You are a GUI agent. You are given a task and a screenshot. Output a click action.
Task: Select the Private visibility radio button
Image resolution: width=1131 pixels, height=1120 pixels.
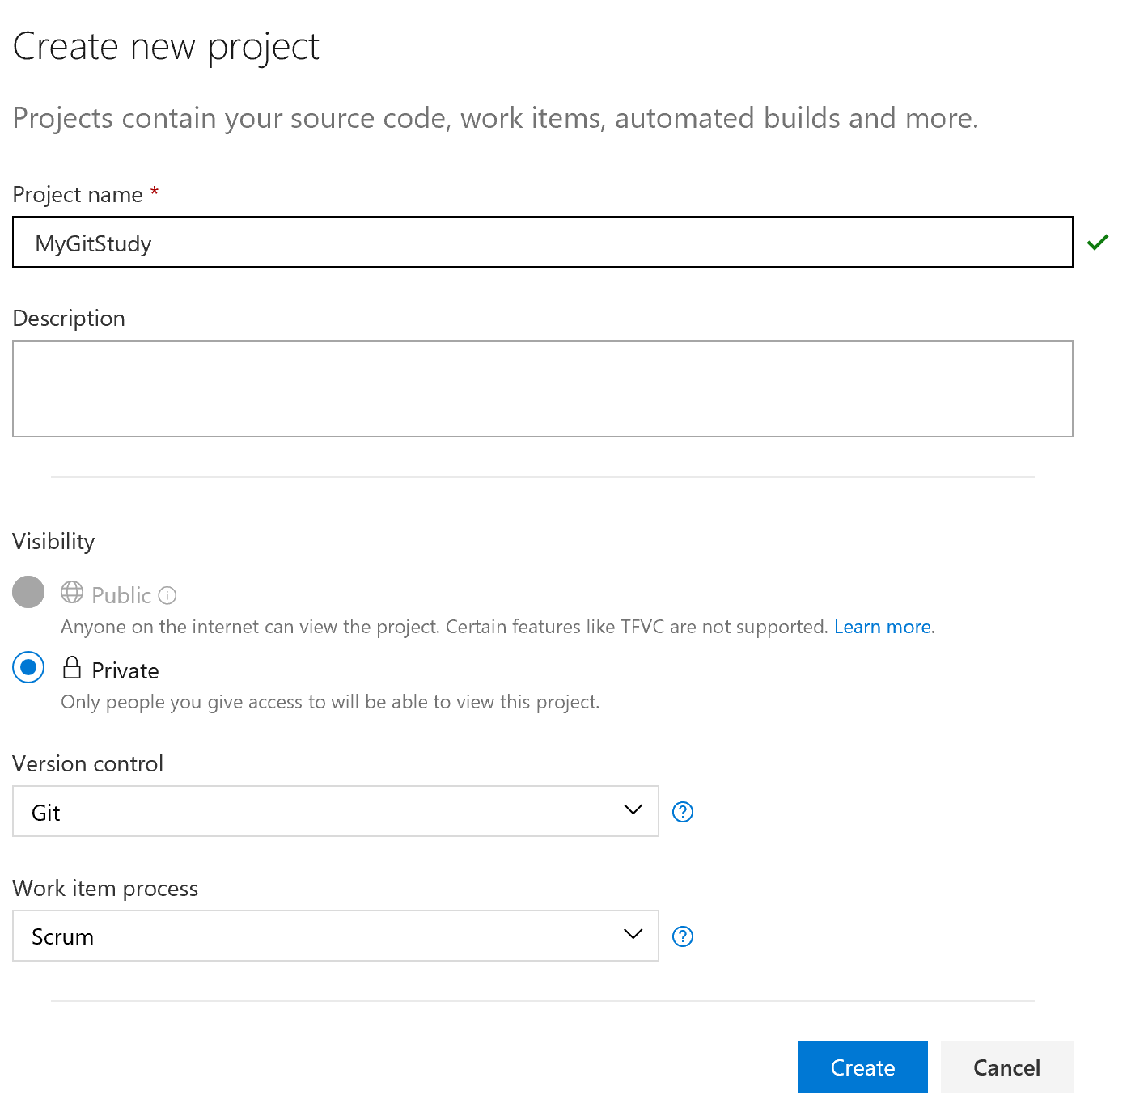[28, 667]
